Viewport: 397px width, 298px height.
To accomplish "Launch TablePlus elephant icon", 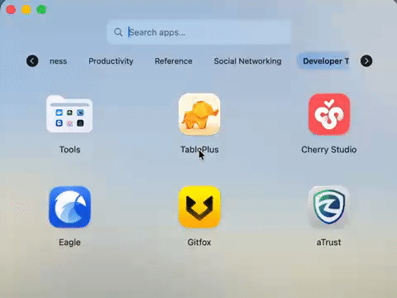I will tap(199, 114).
